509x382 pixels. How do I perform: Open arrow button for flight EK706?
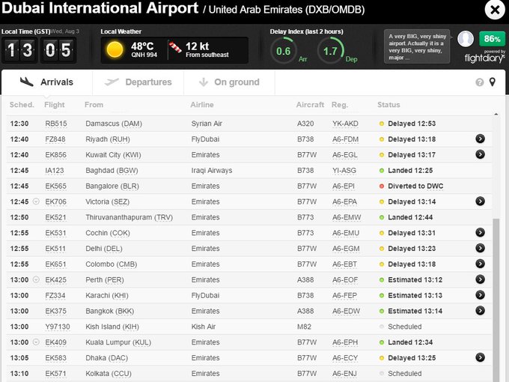(480, 201)
